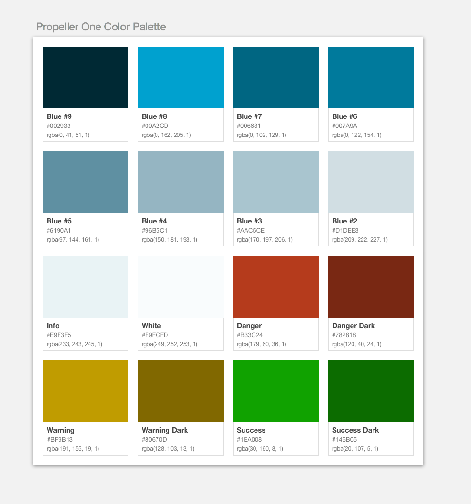
Task: Click the hex code #00A2CD
Action: click(155, 126)
